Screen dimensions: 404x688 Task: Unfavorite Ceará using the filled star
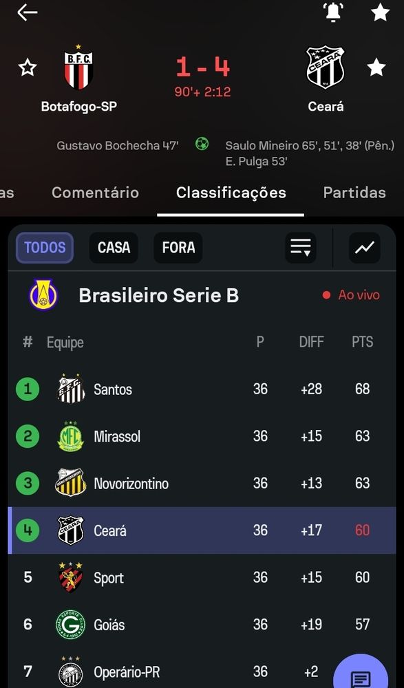pos(376,67)
